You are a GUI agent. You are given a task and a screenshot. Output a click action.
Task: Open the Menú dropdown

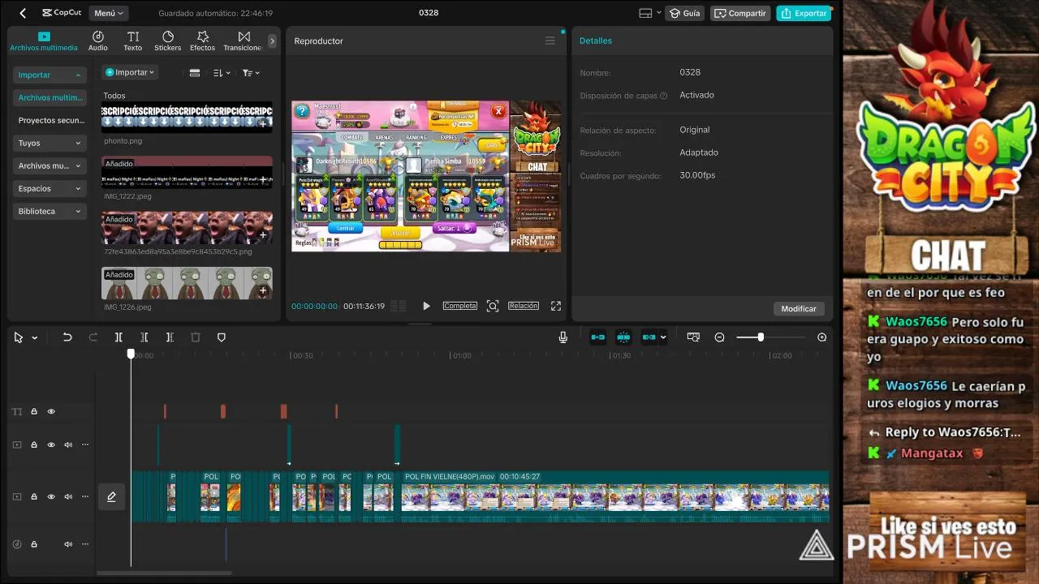click(109, 13)
